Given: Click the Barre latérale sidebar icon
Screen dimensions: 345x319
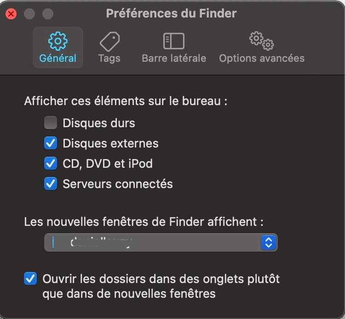Looking at the screenshot, I should tap(174, 41).
